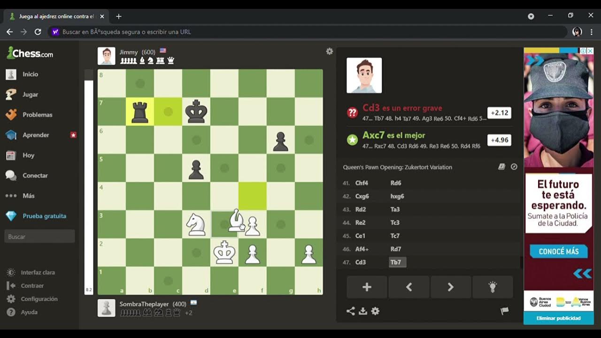Click the white knight on d3
The height and width of the screenshot is (338, 601).
click(196, 224)
